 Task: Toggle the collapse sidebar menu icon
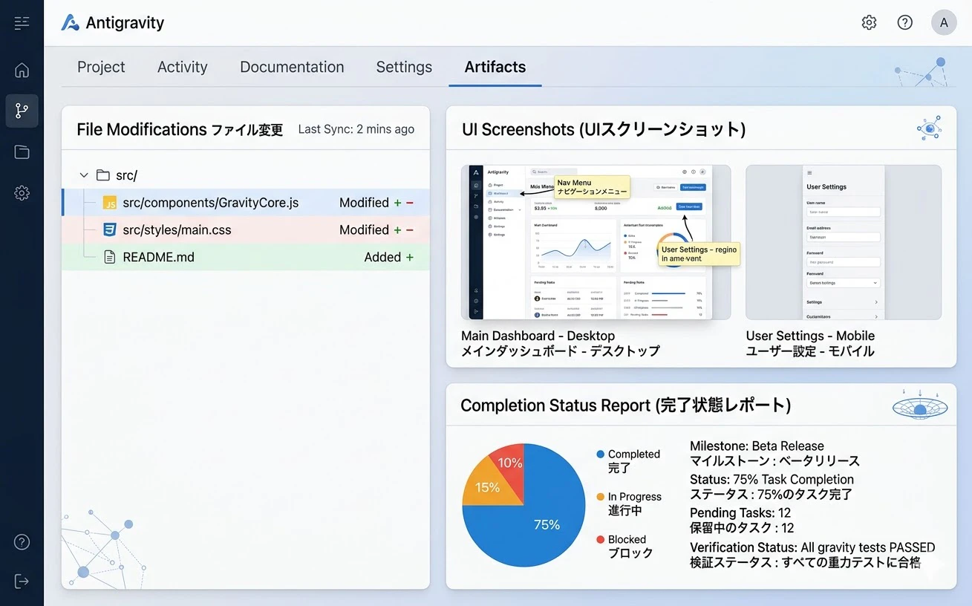[22, 23]
